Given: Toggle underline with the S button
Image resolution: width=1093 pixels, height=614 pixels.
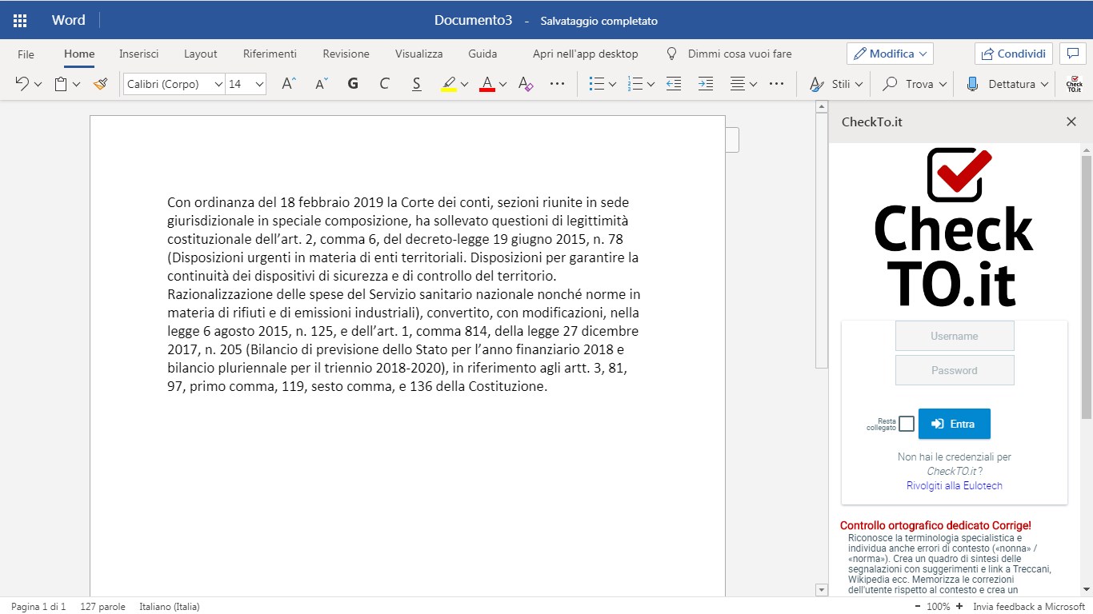Looking at the screenshot, I should click(x=416, y=84).
